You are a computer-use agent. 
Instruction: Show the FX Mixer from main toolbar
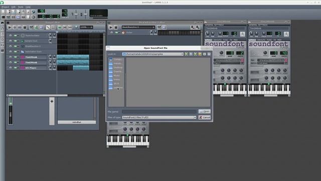coord(24,17)
